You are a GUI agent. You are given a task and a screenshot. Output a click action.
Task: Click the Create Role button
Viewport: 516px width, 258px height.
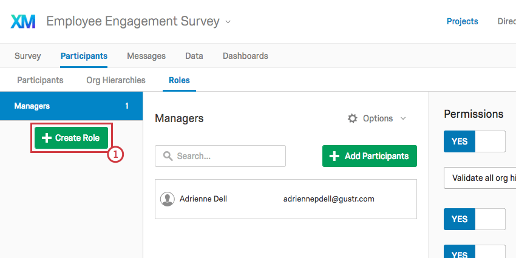coord(72,138)
